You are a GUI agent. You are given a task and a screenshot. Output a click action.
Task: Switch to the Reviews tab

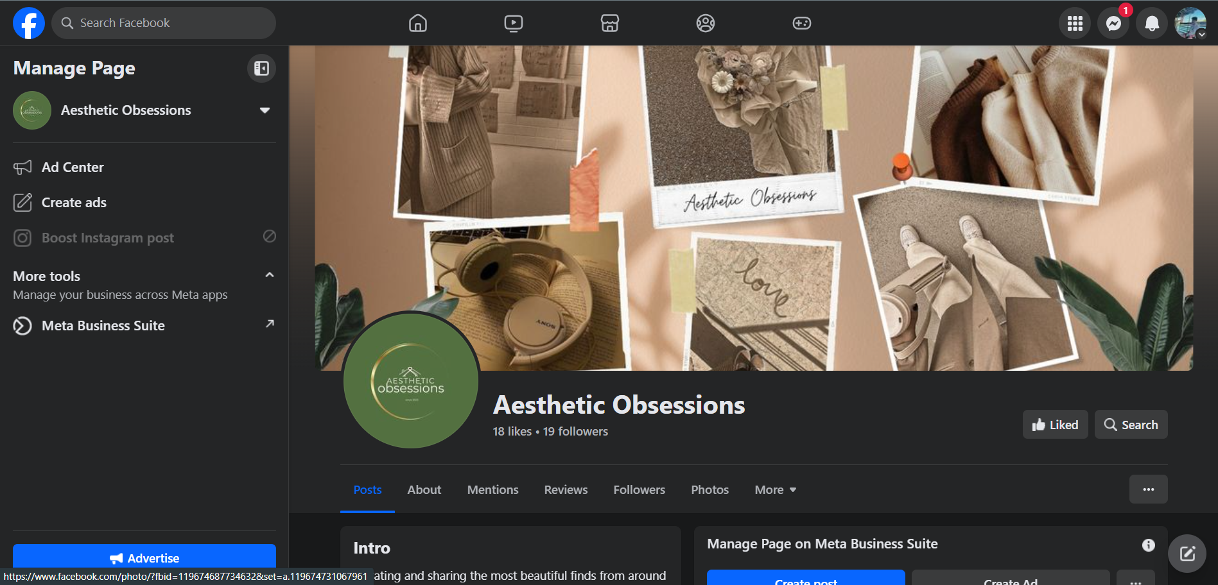point(566,490)
